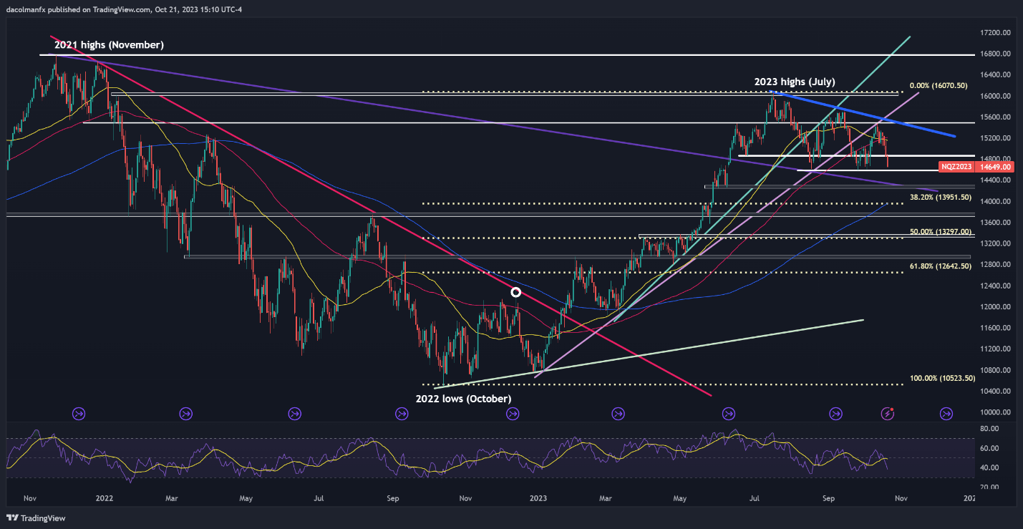Viewport: 1023px width, 529px height.
Task: Open the lightning bolt news event icon
Action: 888,413
